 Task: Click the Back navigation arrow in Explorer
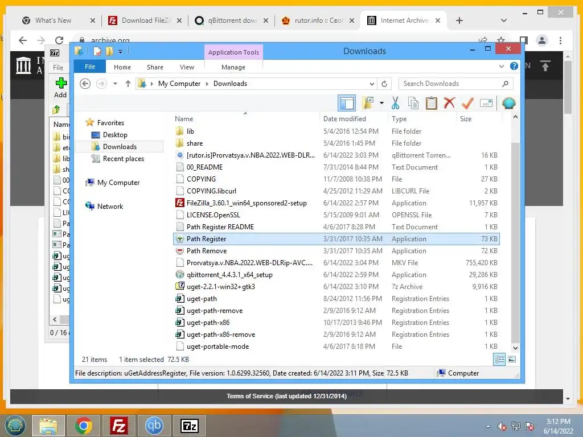click(85, 84)
